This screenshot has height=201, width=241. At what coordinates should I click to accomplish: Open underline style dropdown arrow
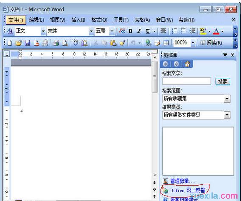154,31
